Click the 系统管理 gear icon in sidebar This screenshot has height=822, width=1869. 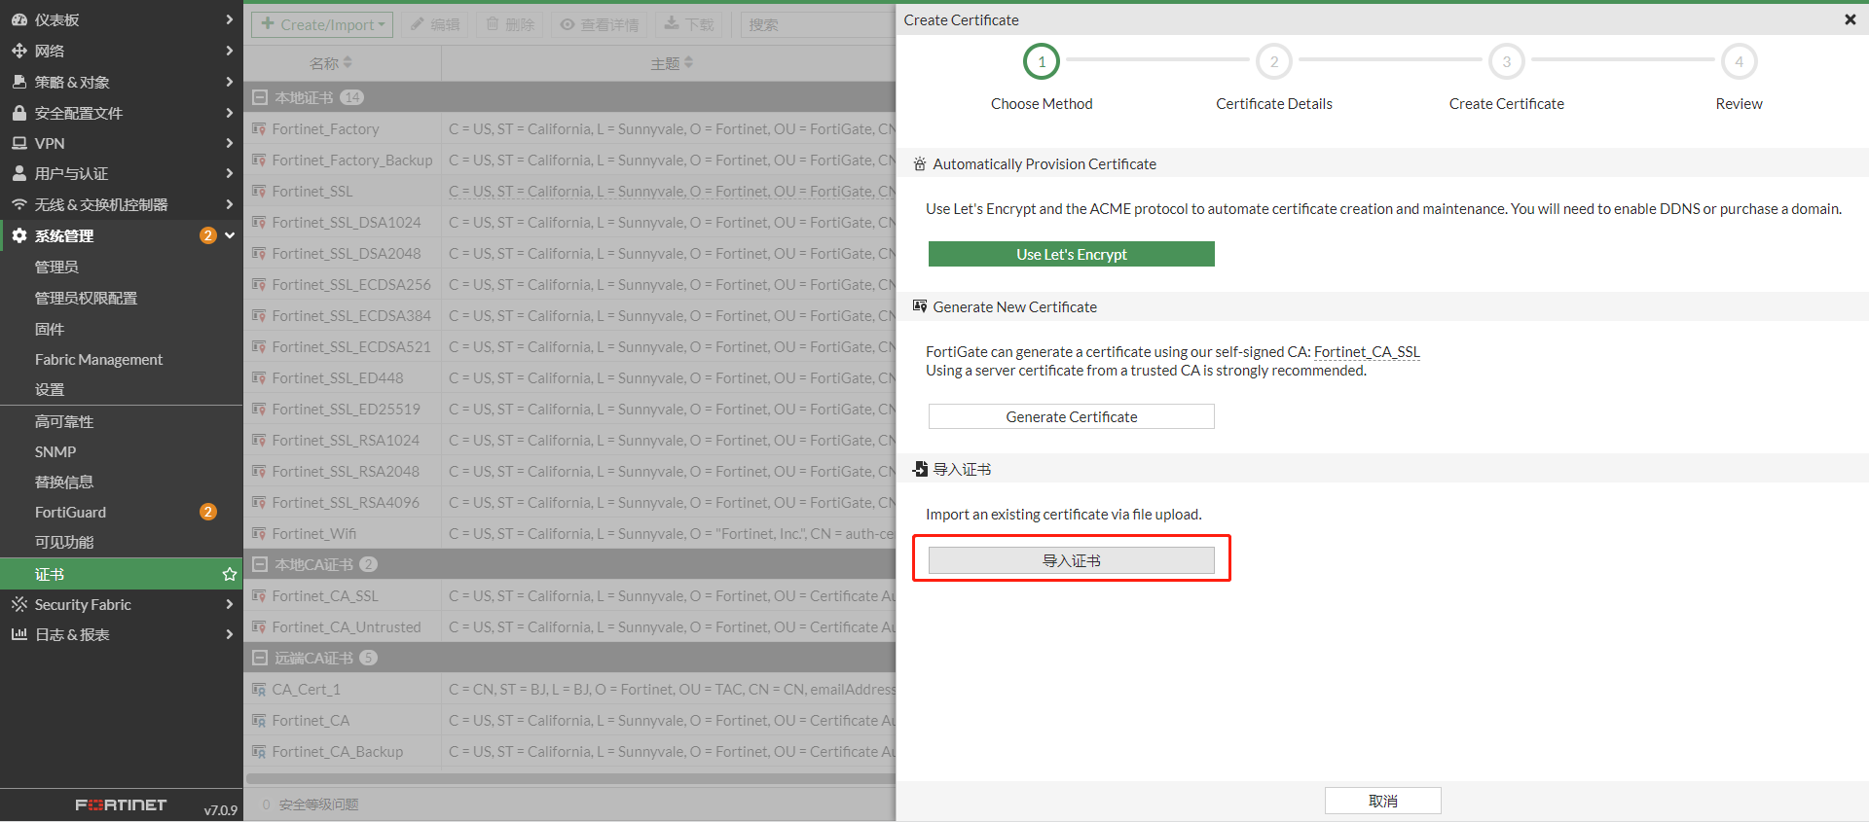tap(18, 235)
